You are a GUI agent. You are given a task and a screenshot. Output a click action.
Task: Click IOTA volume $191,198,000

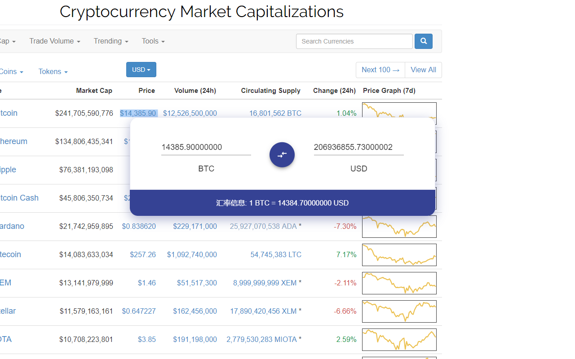point(195,340)
